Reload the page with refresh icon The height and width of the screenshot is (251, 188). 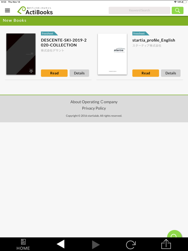131,244
